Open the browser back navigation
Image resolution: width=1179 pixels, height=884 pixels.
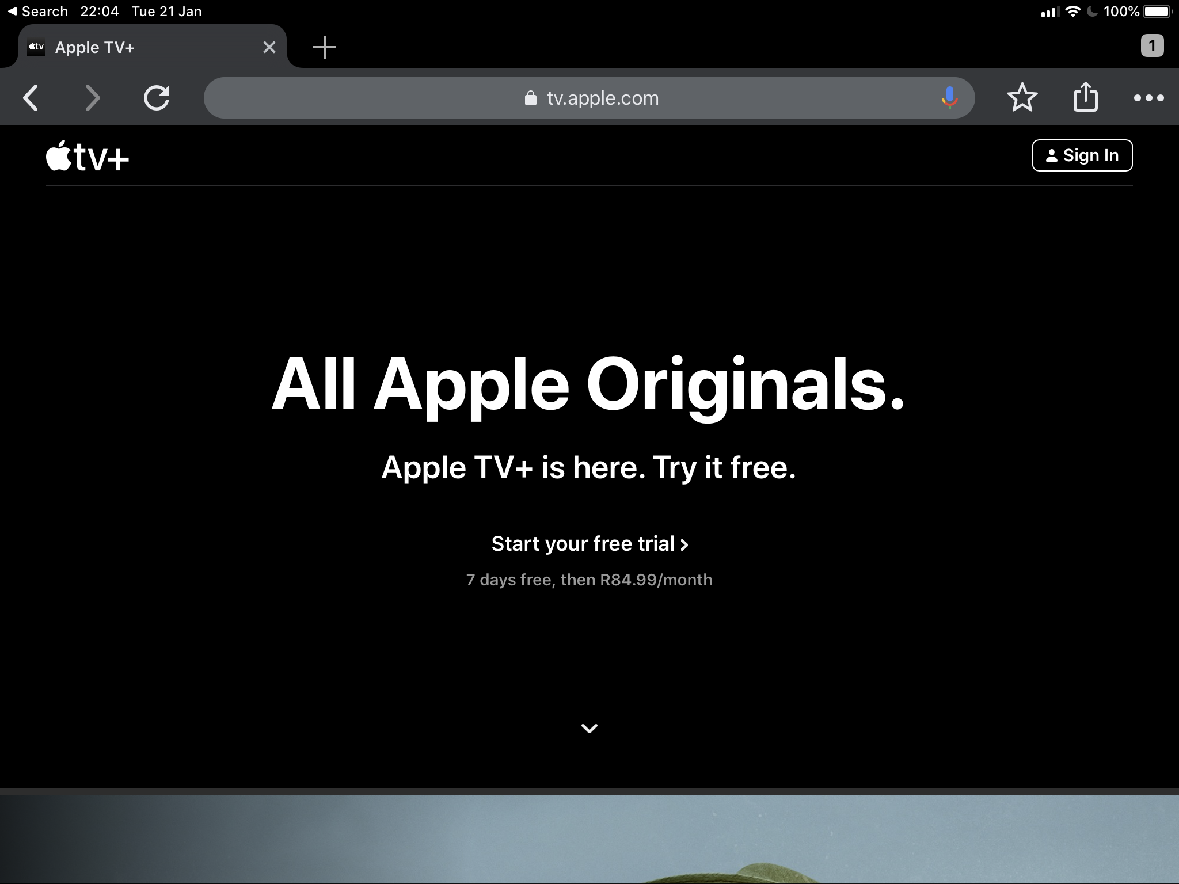coord(31,98)
